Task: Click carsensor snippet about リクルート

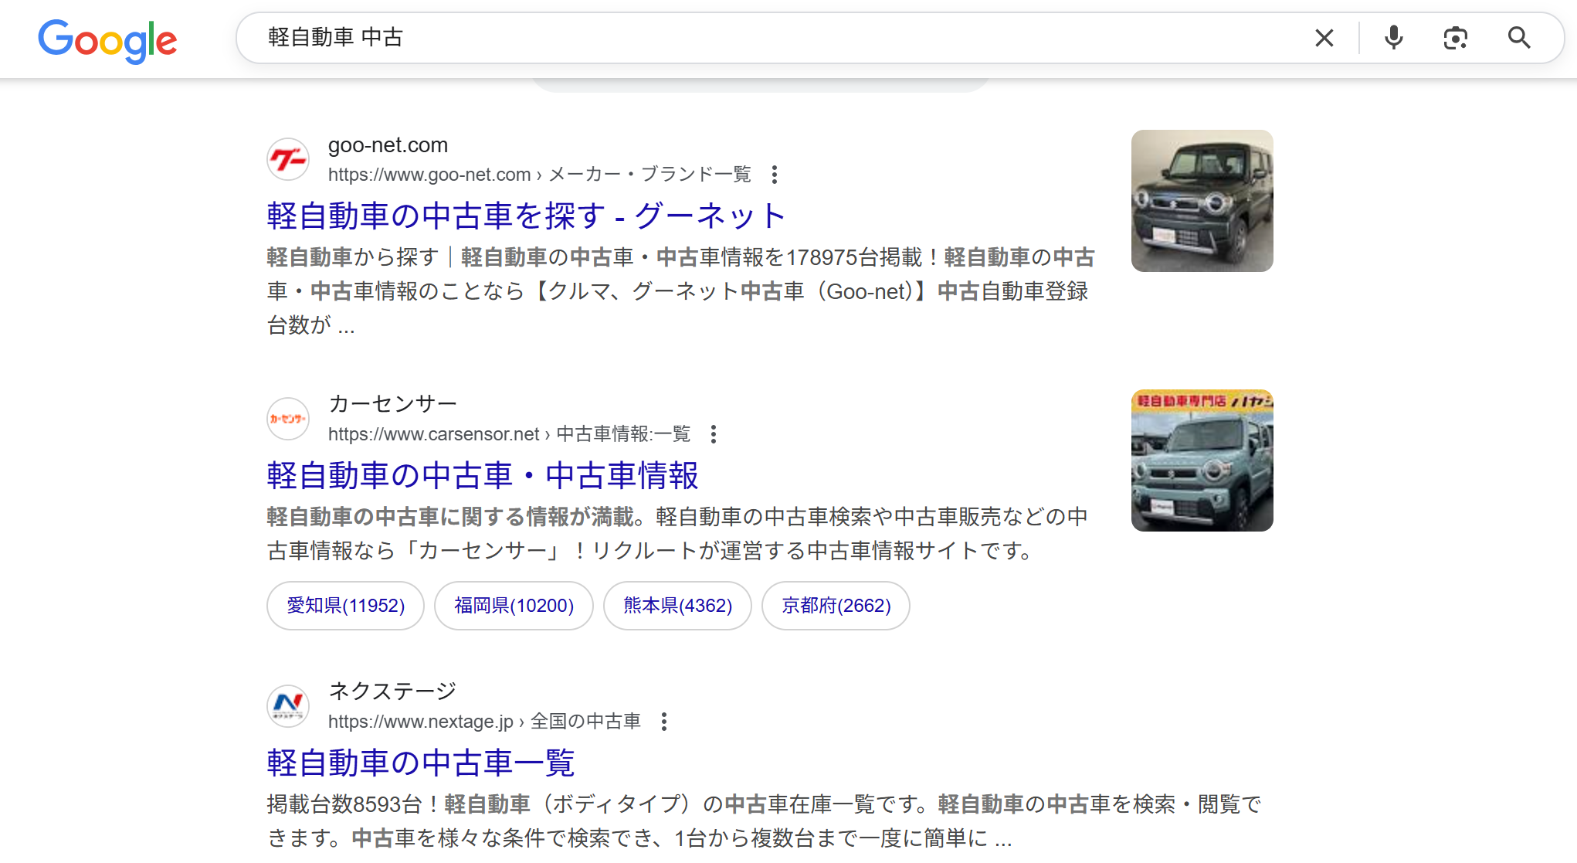Action: point(678,534)
